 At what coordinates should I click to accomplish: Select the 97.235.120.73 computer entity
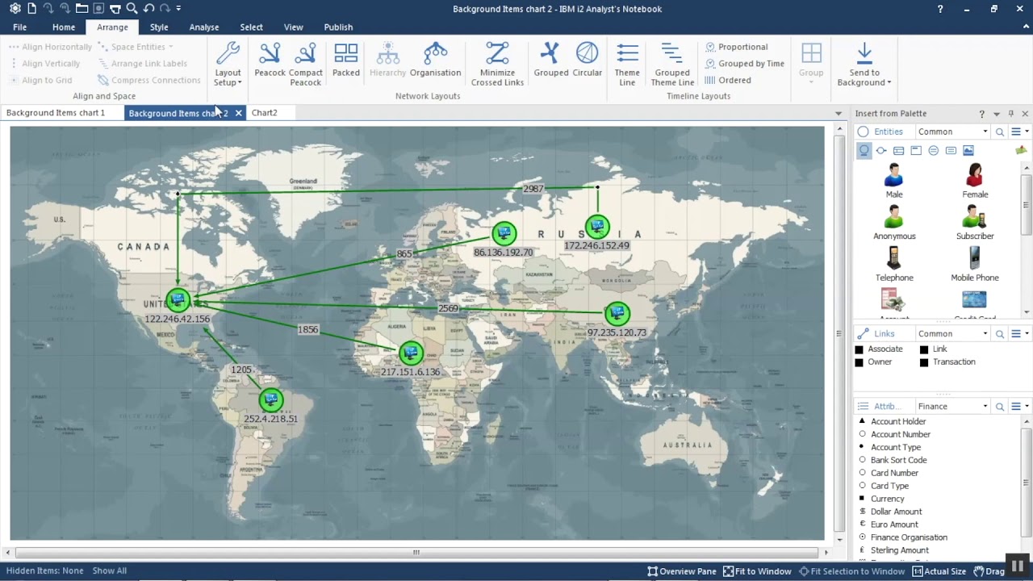coord(617,313)
